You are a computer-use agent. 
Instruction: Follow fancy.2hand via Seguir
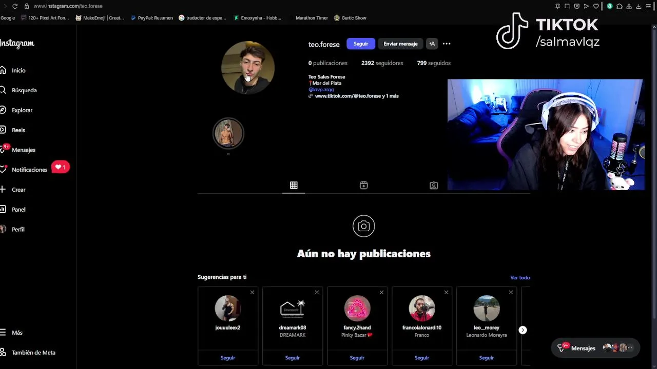coord(357,358)
